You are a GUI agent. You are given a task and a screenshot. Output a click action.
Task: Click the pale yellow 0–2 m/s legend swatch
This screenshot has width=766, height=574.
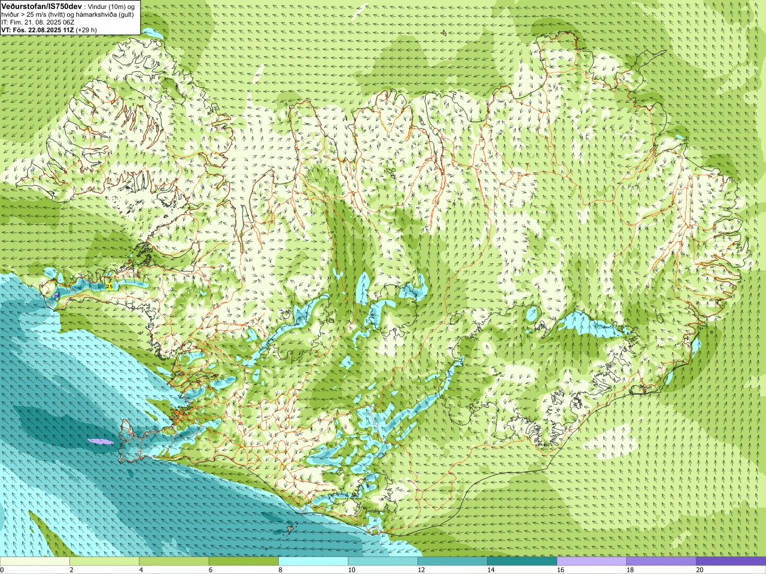point(35,561)
